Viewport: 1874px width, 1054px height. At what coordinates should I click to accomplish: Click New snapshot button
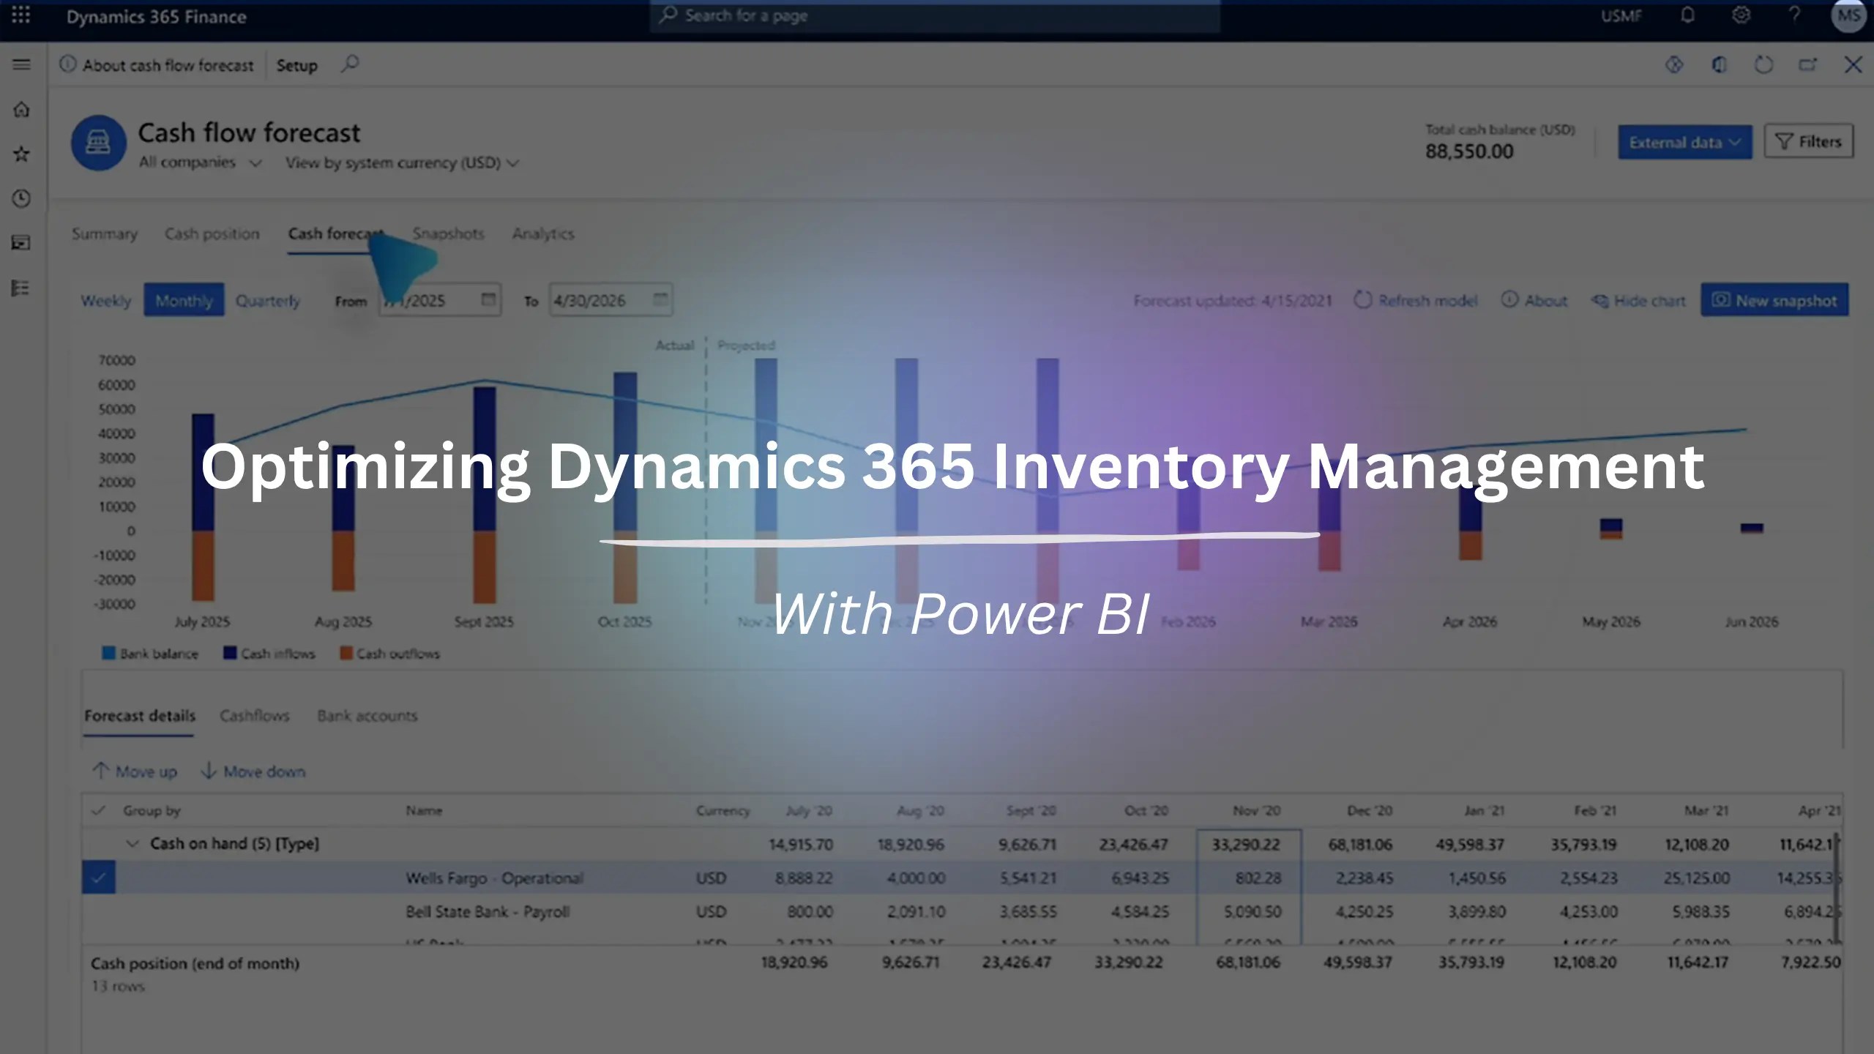coord(1774,300)
